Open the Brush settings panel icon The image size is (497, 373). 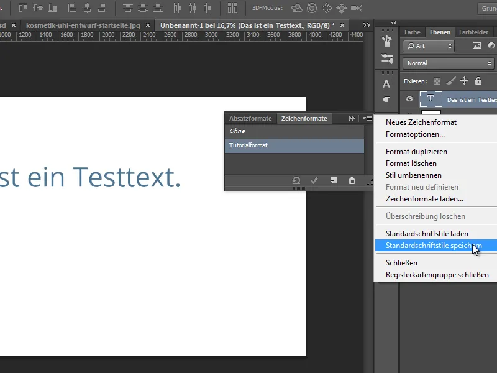click(x=387, y=58)
